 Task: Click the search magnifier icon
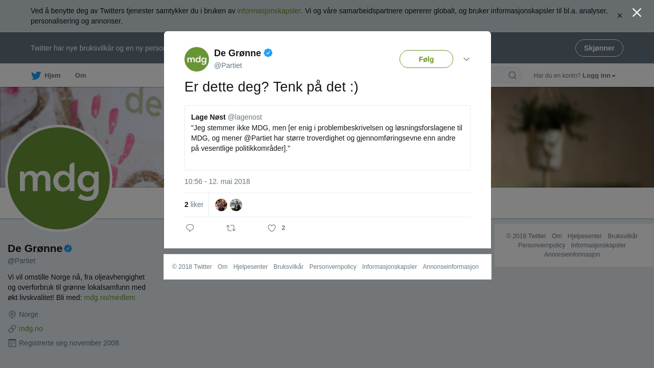coord(512,76)
